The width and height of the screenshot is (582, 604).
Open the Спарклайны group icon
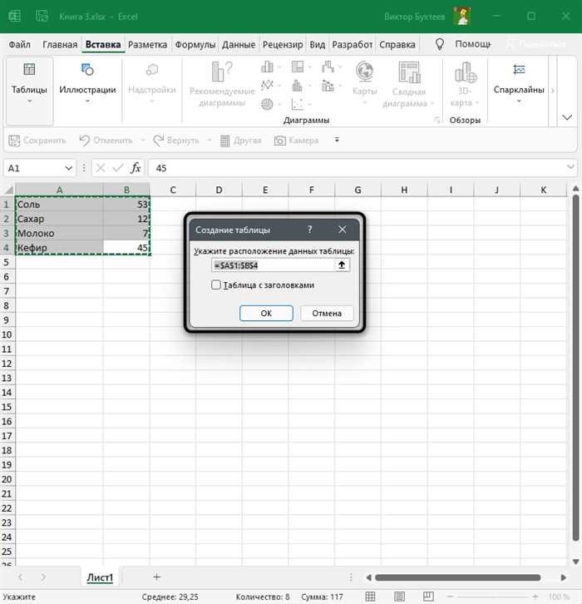(x=519, y=70)
